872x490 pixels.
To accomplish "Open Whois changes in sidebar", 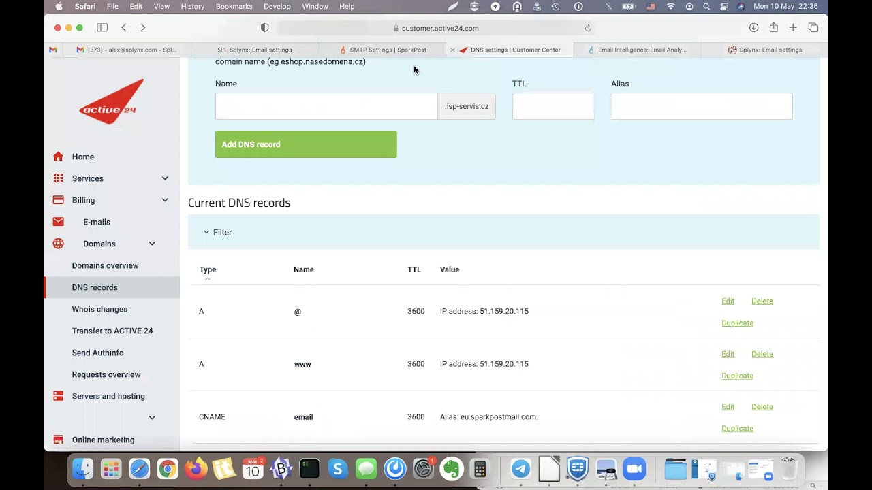I will (x=99, y=309).
